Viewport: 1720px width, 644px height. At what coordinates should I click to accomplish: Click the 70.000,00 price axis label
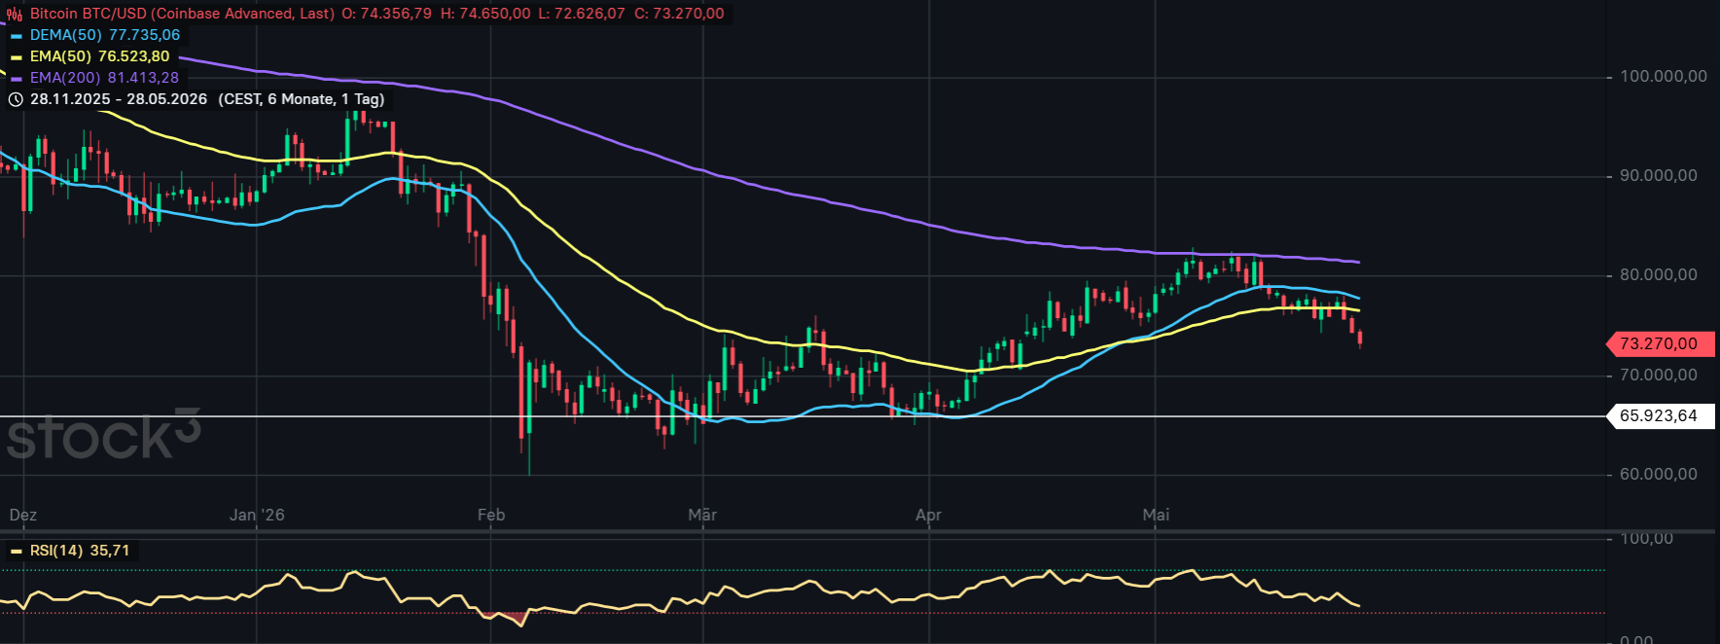[1658, 375]
